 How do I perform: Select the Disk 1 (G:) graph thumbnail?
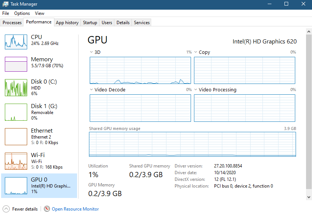point(16,112)
